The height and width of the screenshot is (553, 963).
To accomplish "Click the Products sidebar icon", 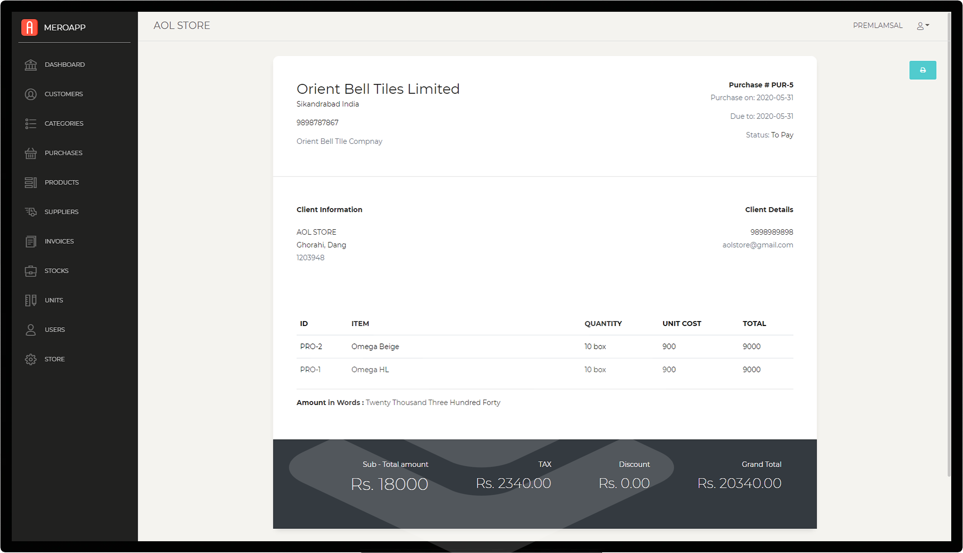I will click(31, 183).
